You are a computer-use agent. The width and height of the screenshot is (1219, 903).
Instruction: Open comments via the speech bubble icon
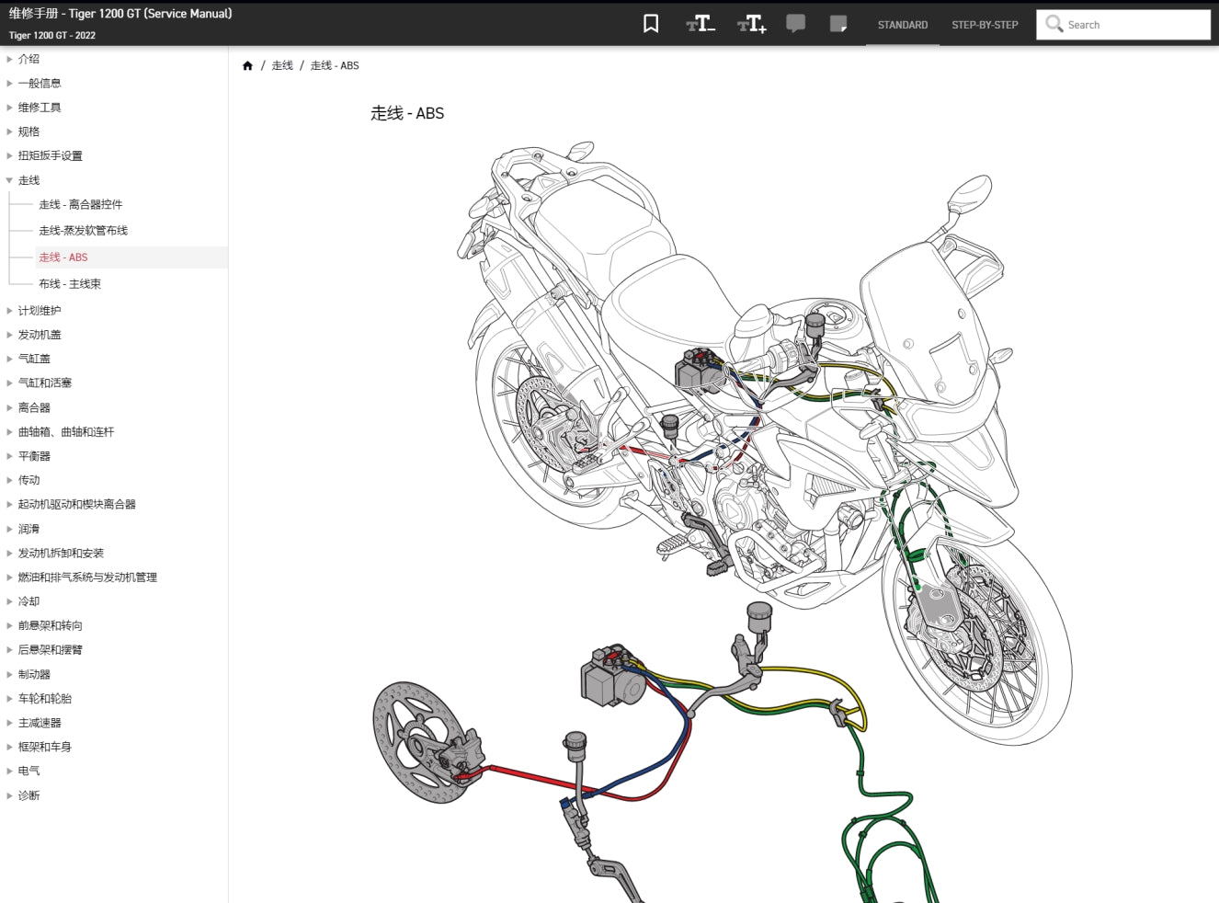795,24
